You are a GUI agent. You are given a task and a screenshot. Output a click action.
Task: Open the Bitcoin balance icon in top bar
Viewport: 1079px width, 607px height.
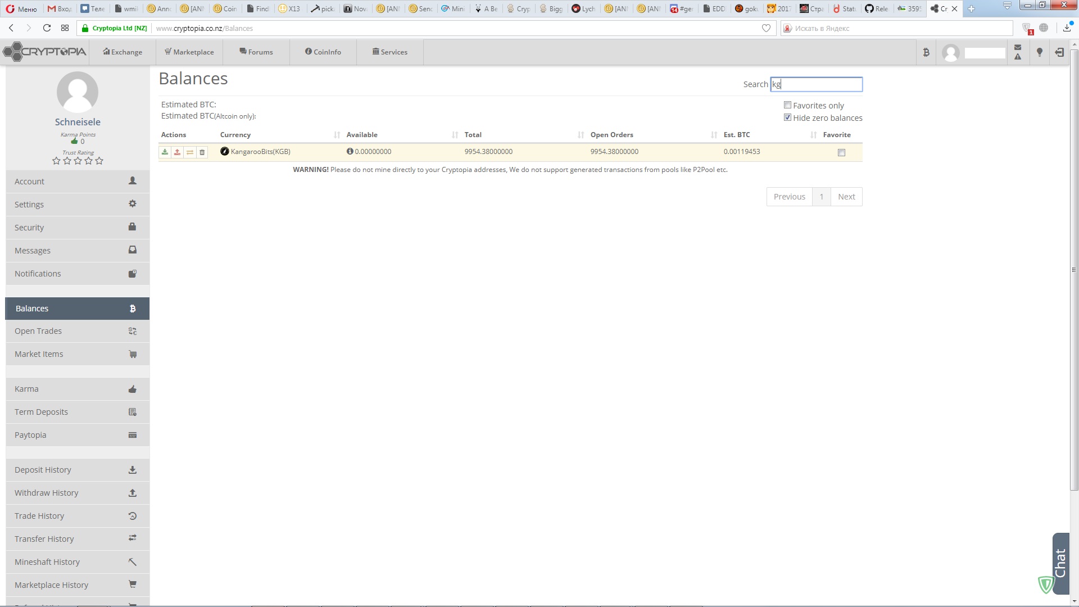pyautogui.click(x=926, y=52)
